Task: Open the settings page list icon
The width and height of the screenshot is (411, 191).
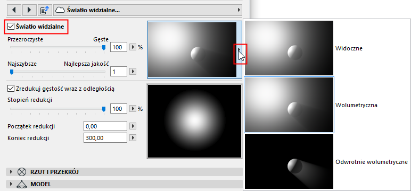Action: (45, 10)
